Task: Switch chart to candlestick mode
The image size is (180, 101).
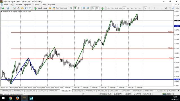Action: pyautogui.click(x=75, y=8)
